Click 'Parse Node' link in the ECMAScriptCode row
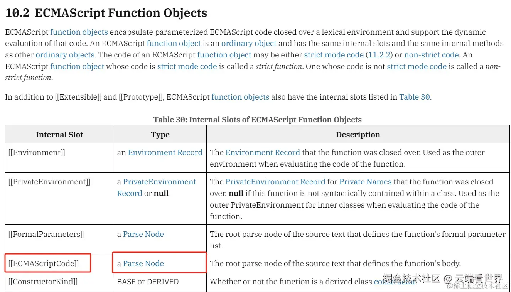The image size is (511, 292). pos(143,263)
